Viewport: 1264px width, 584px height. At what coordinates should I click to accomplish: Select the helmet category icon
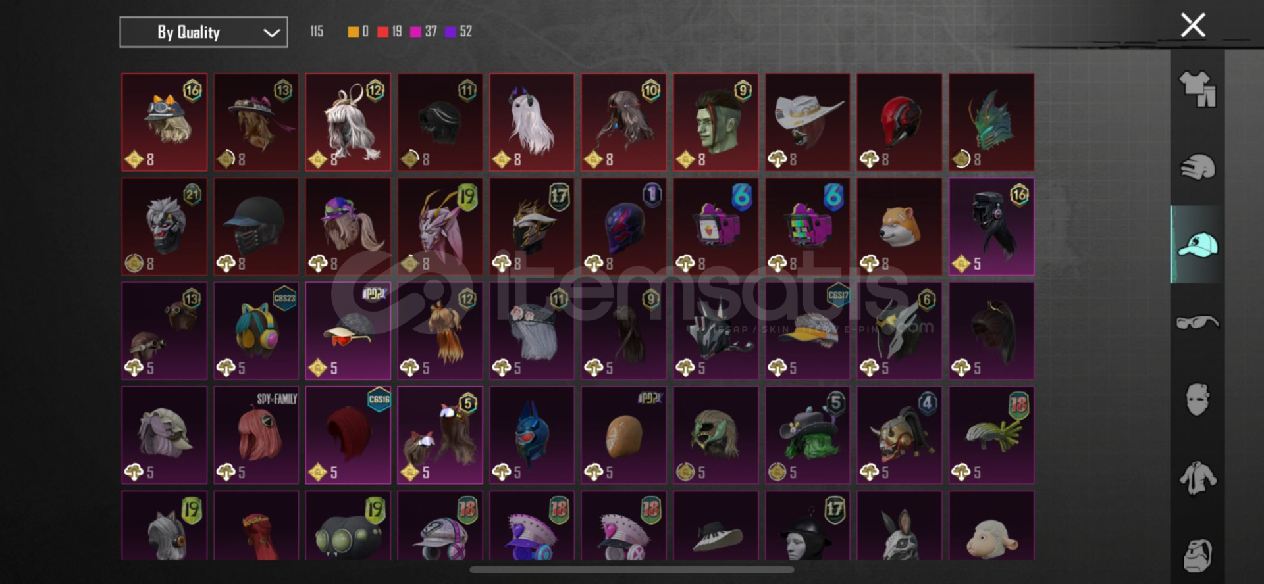[x=1198, y=167]
